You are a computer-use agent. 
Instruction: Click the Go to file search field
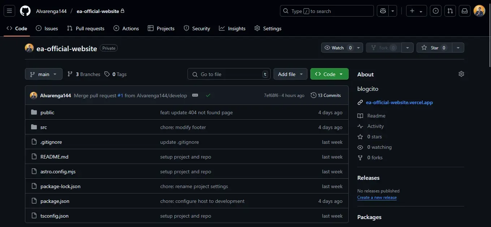click(229, 74)
